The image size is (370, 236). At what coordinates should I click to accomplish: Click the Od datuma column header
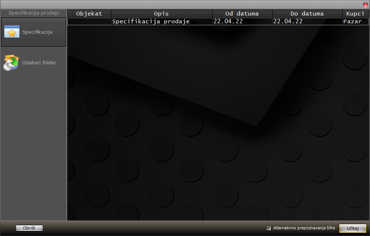[242, 14]
